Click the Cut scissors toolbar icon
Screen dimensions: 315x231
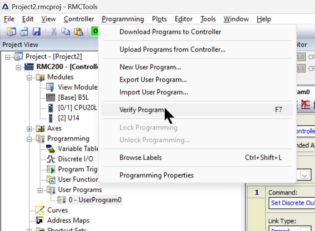coord(54,31)
